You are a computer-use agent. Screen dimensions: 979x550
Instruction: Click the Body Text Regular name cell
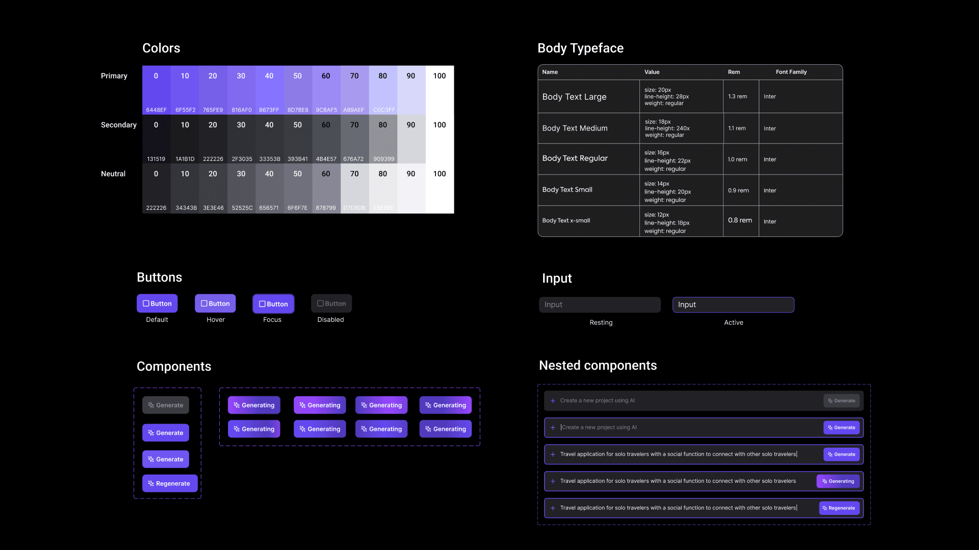pos(589,158)
